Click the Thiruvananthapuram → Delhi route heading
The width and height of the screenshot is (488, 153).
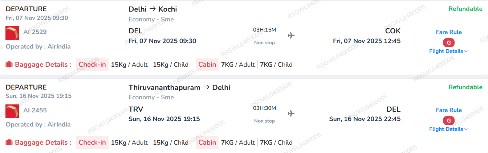click(179, 87)
